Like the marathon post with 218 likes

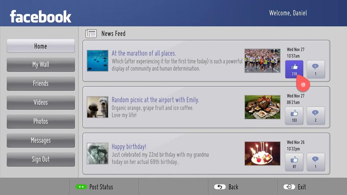(x=294, y=69)
